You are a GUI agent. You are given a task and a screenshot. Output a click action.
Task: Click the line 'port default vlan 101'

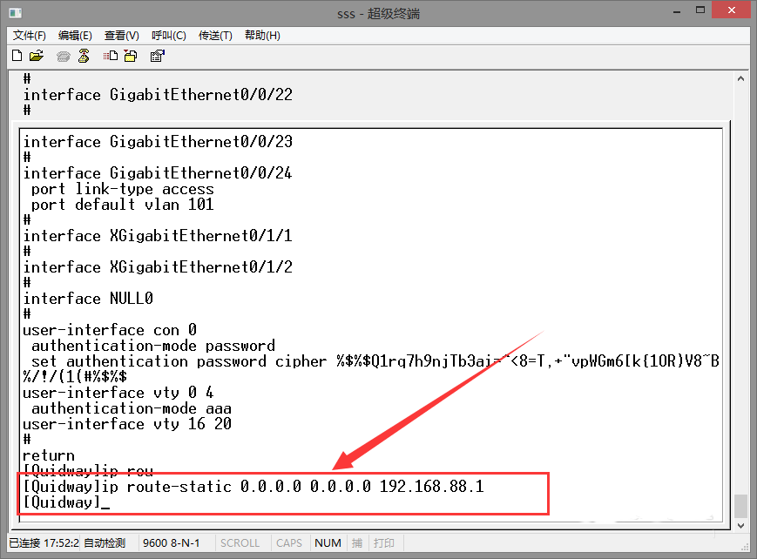(123, 205)
